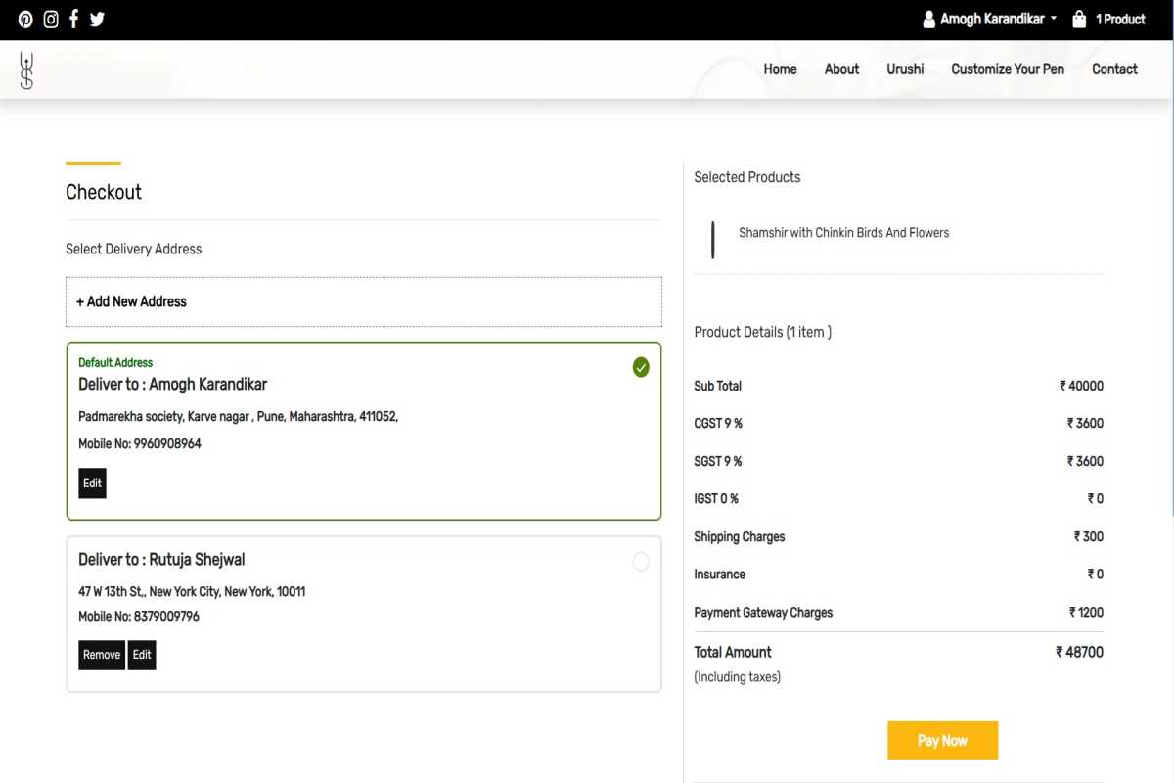Open the Facebook social icon
The height and width of the screenshot is (783, 1174).
click(x=73, y=20)
